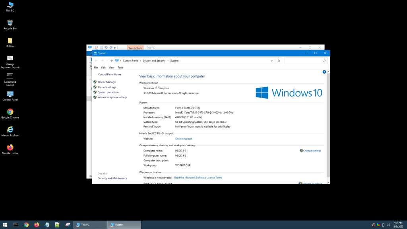Click the blue help question mark icon
The height and width of the screenshot is (229, 407).
click(x=324, y=72)
